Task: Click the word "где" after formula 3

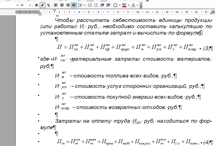Action: coord(45,59)
